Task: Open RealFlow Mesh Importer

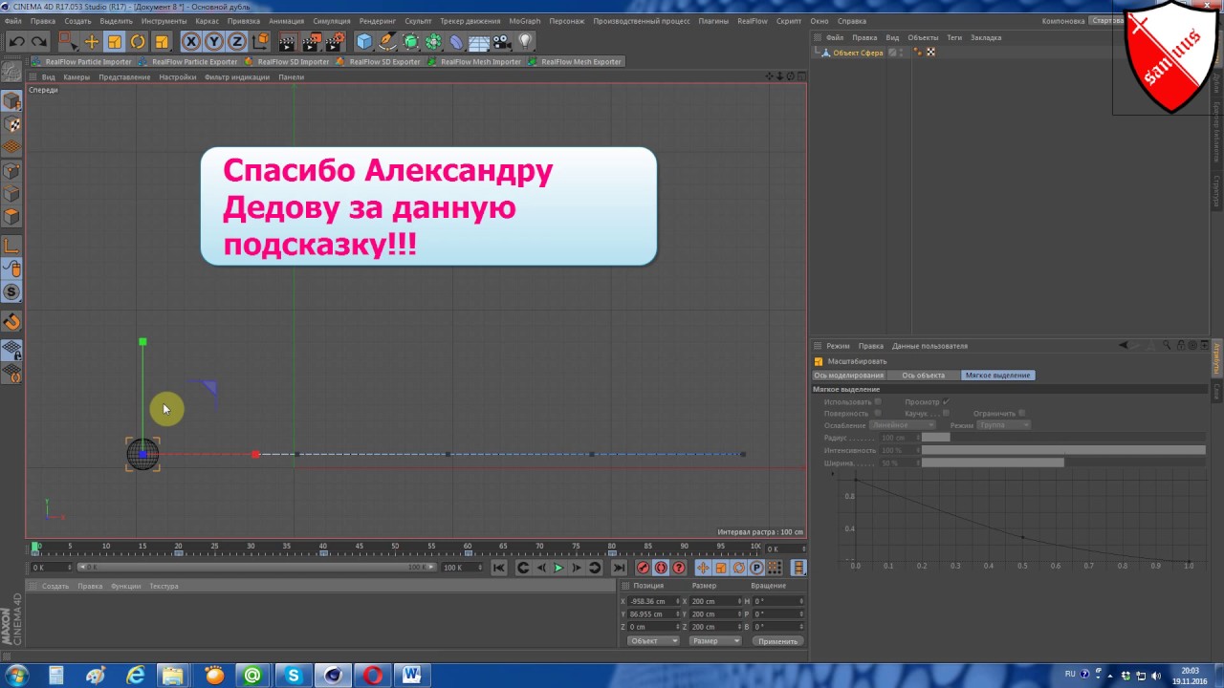Action: pyautogui.click(x=474, y=62)
